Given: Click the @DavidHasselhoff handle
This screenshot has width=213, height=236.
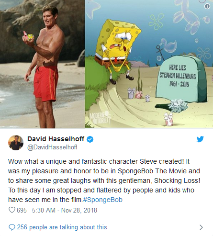Looking at the screenshot, I should (52, 147).
